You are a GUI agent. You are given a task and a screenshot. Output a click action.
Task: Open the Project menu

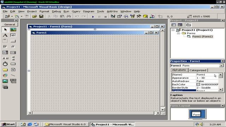click(32, 11)
